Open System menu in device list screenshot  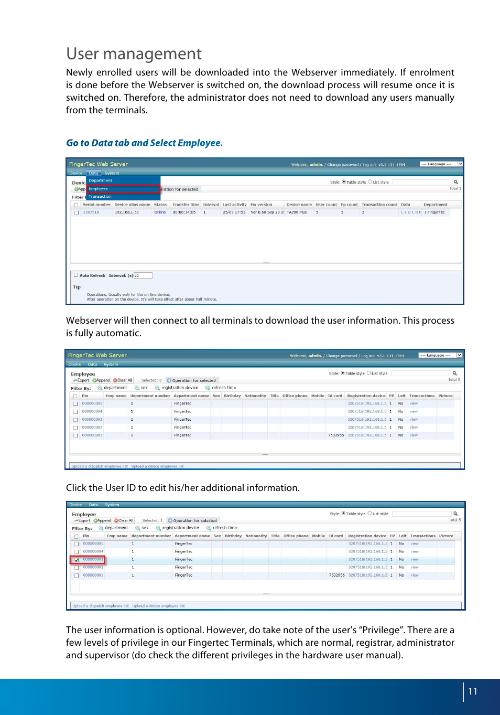click(x=112, y=173)
